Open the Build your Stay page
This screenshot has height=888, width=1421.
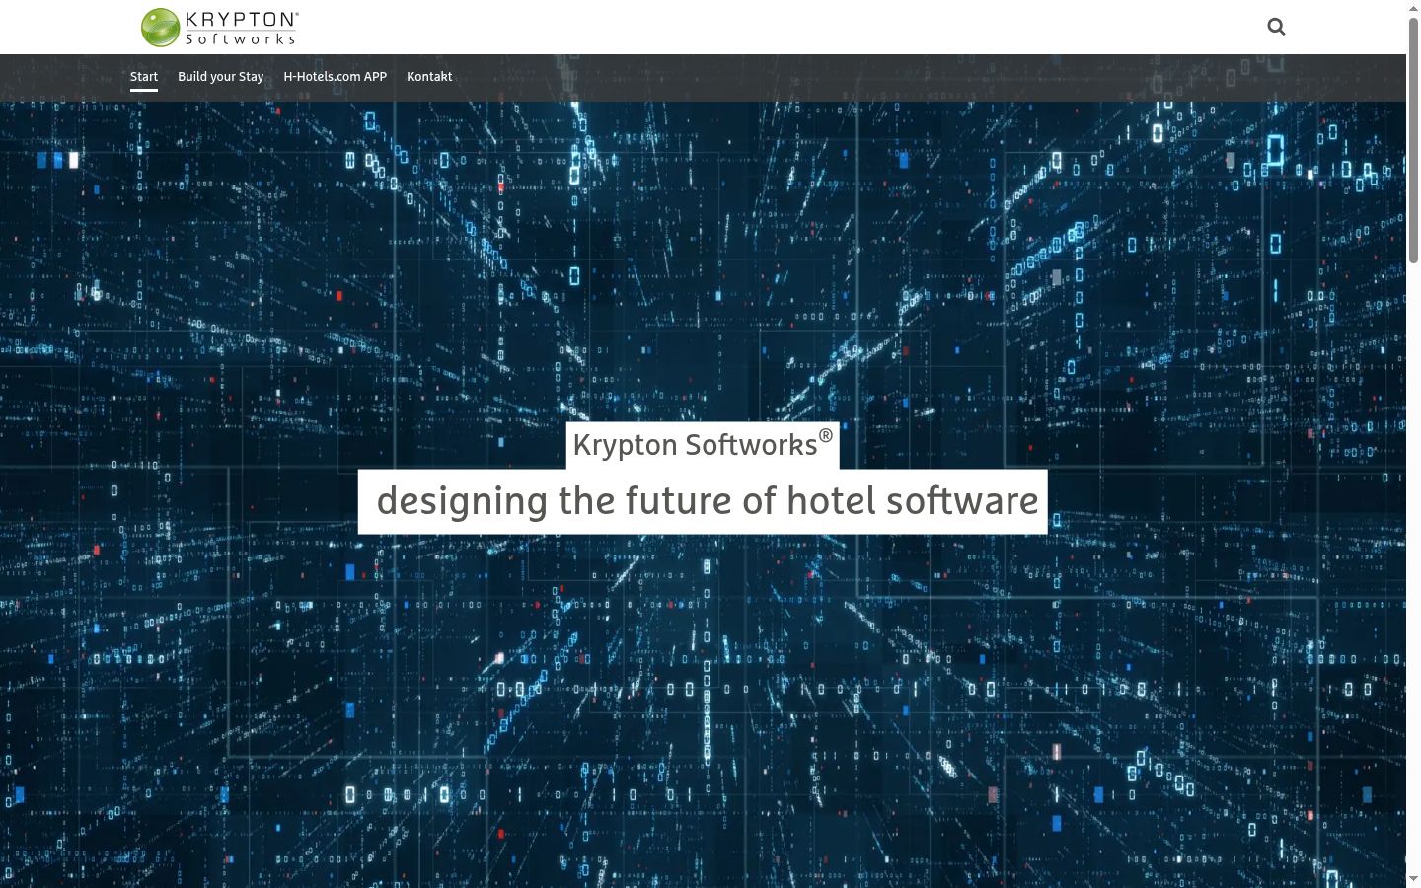[x=221, y=77]
